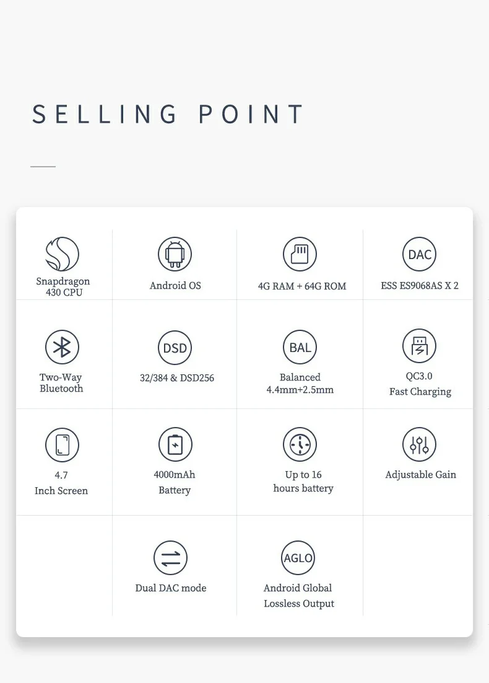Select the Android OS robot icon
The height and width of the screenshot is (683, 489).
tap(175, 254)
